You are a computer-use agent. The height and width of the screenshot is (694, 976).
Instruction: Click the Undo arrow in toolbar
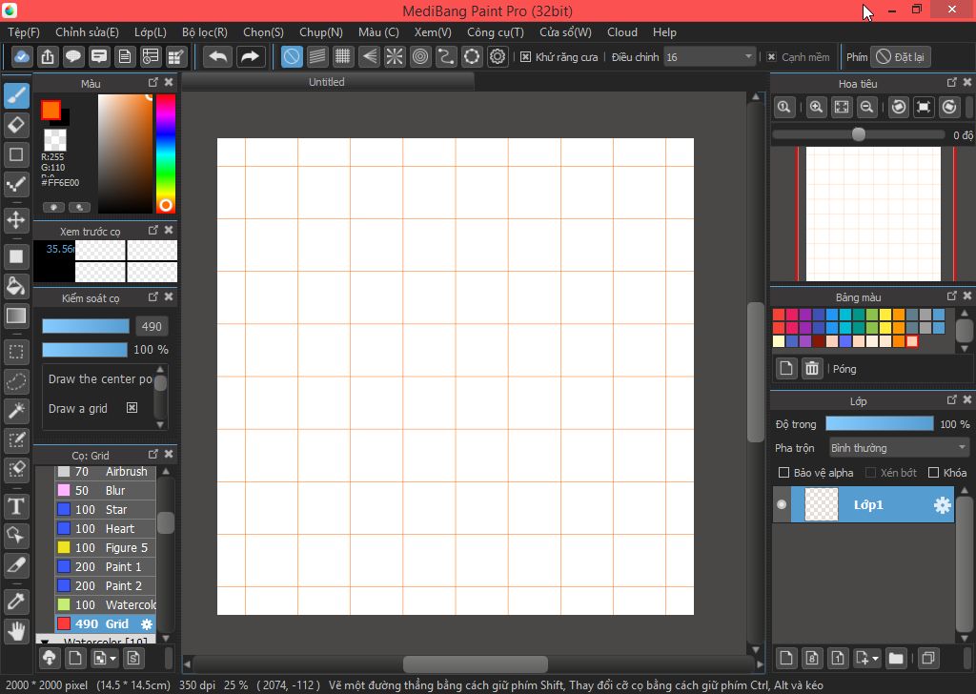(x=218, y=56)
